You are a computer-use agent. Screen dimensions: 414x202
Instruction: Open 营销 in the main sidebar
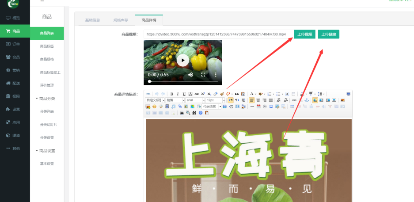(x=15, y=70)
